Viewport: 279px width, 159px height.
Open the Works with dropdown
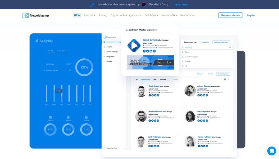pyautogui.click(x=169, y=15)
